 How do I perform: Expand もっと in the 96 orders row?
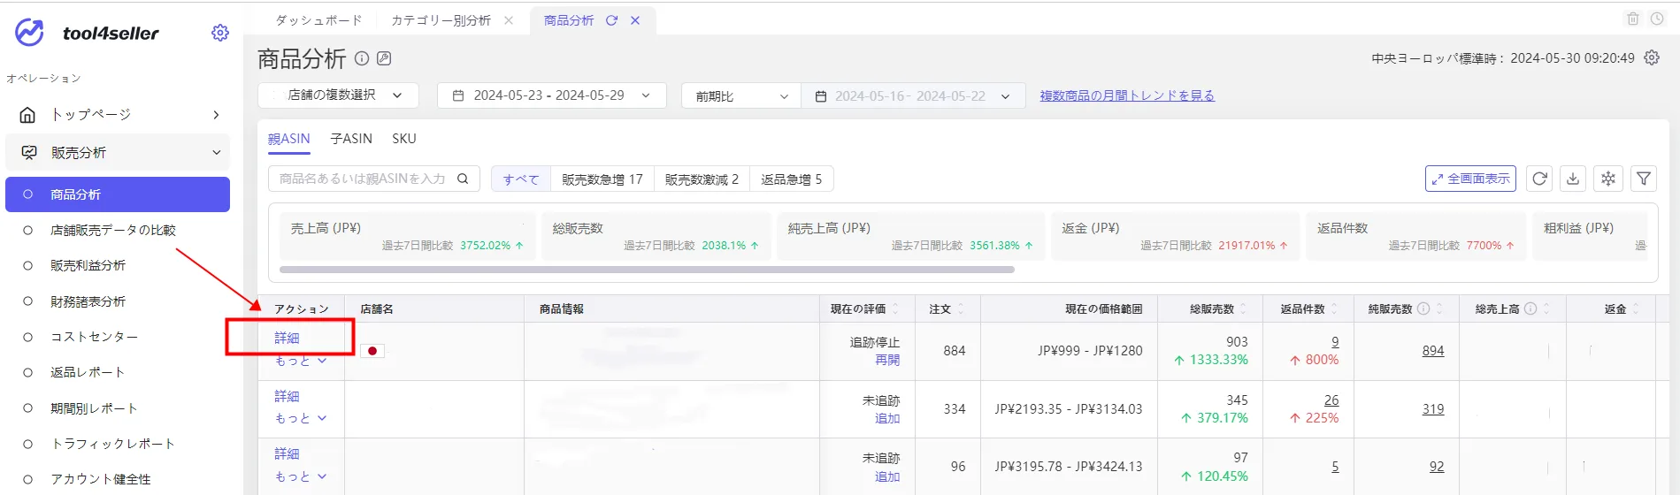[x=300, y=476]
